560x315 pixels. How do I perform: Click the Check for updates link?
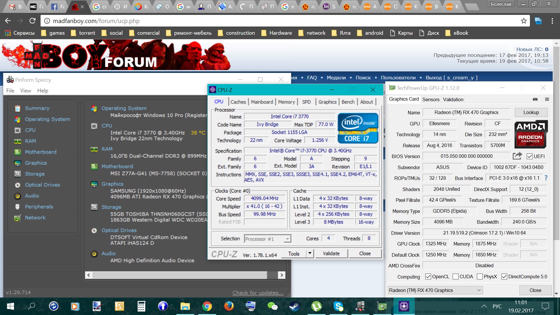click(x=258, y=293)
